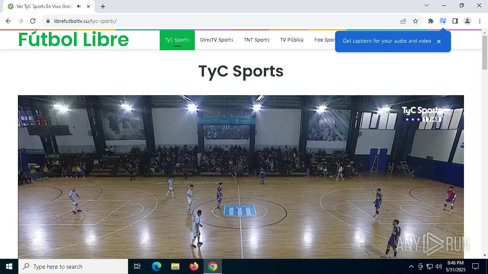Click the Fútbol Libre logo
The height and width of the screenshot is (274, 488).
point(74,39)
